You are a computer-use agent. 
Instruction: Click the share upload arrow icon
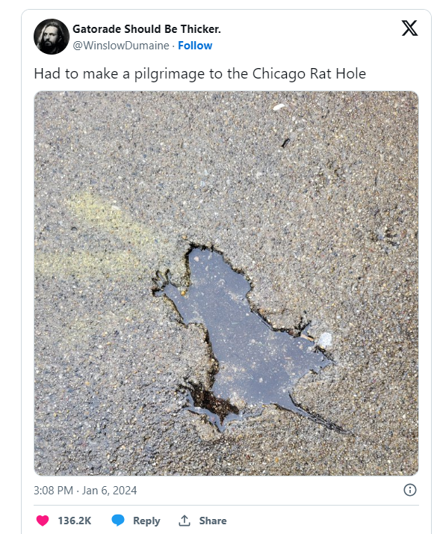coord(185,521)
